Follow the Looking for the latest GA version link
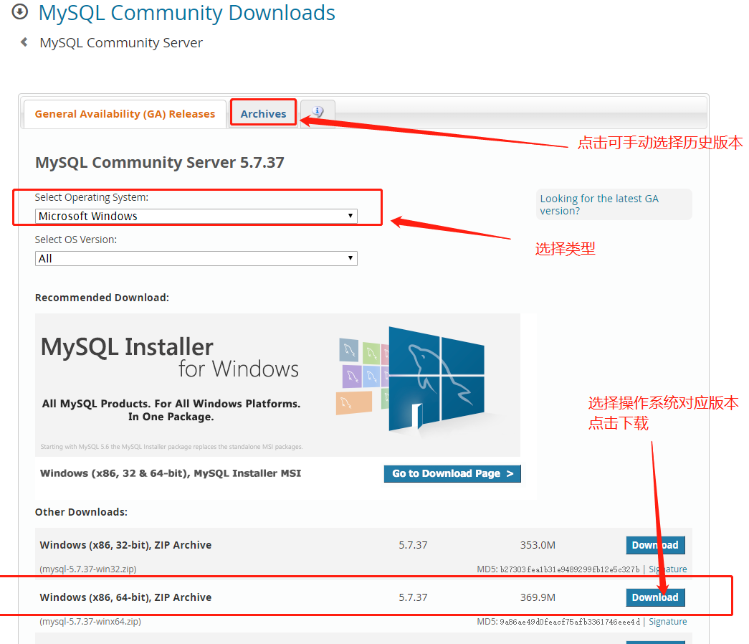This screenshot has height=644, width=749. click(597, 204)
